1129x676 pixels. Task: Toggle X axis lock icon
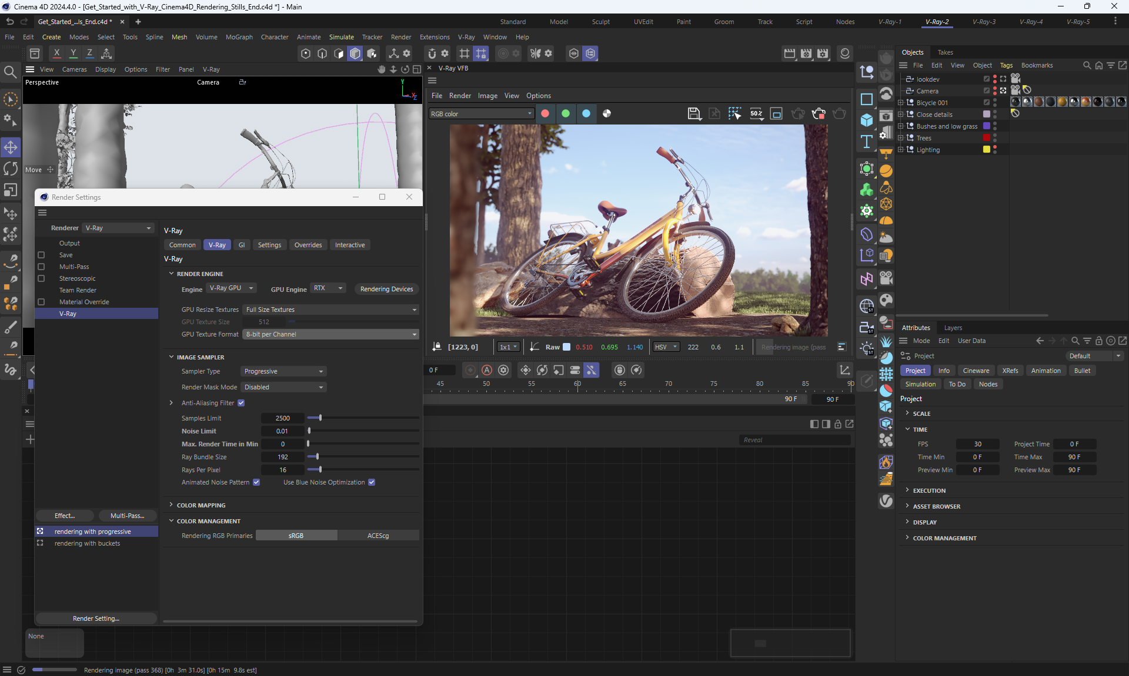(56, 53)
